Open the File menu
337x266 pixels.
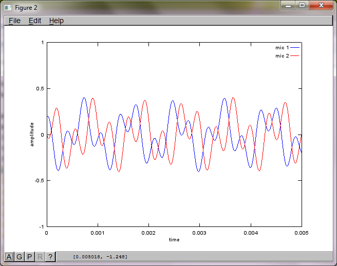(14, 21)
